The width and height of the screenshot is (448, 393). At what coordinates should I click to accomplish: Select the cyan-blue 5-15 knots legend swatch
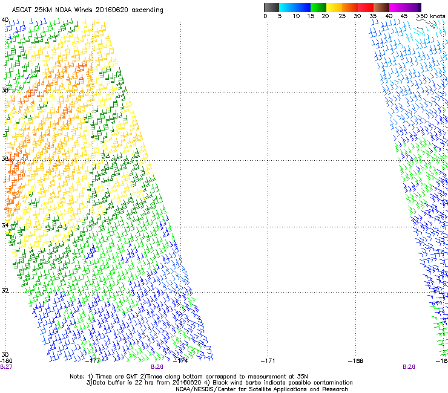pos(295,7)
